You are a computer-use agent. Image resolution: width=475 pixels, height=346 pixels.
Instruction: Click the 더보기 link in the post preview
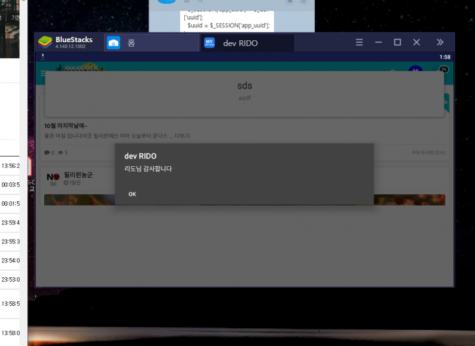click(183, 136)
